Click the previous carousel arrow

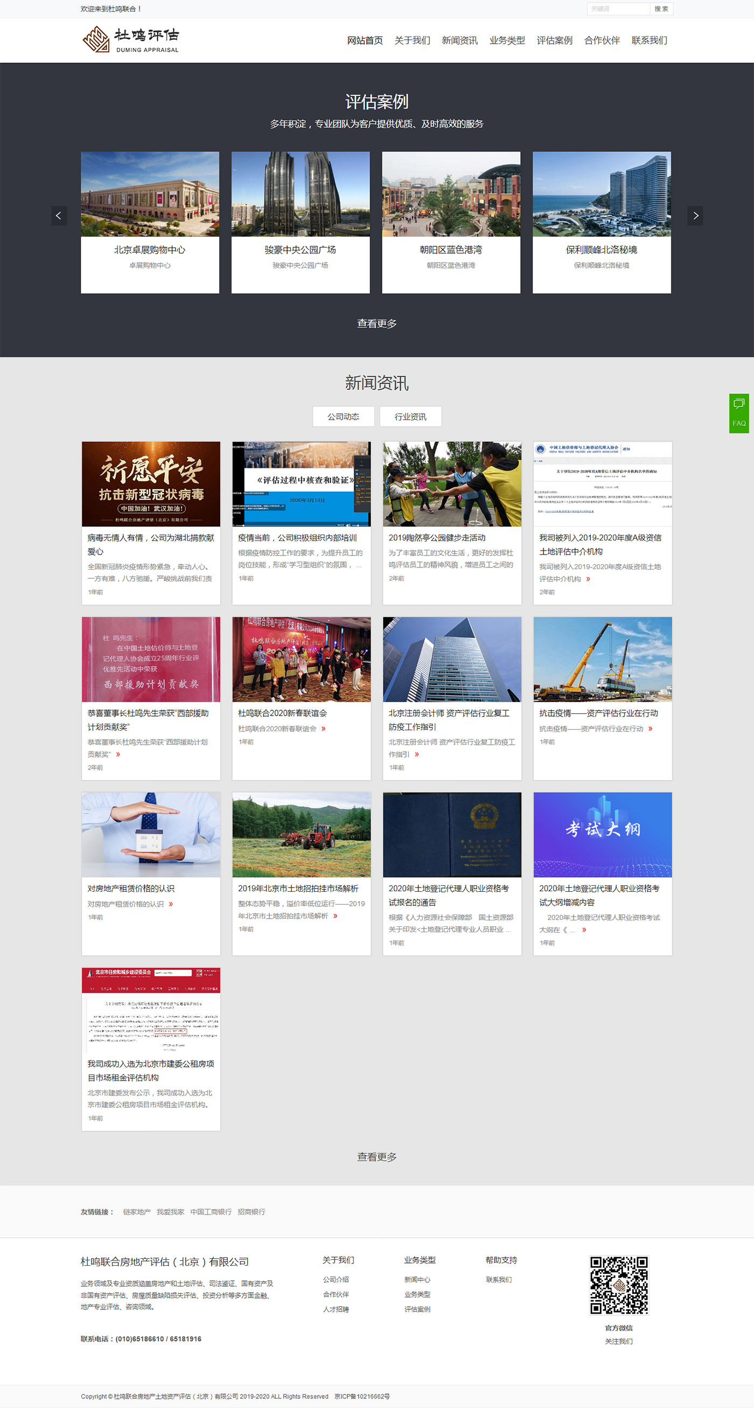tap(59, 216)
